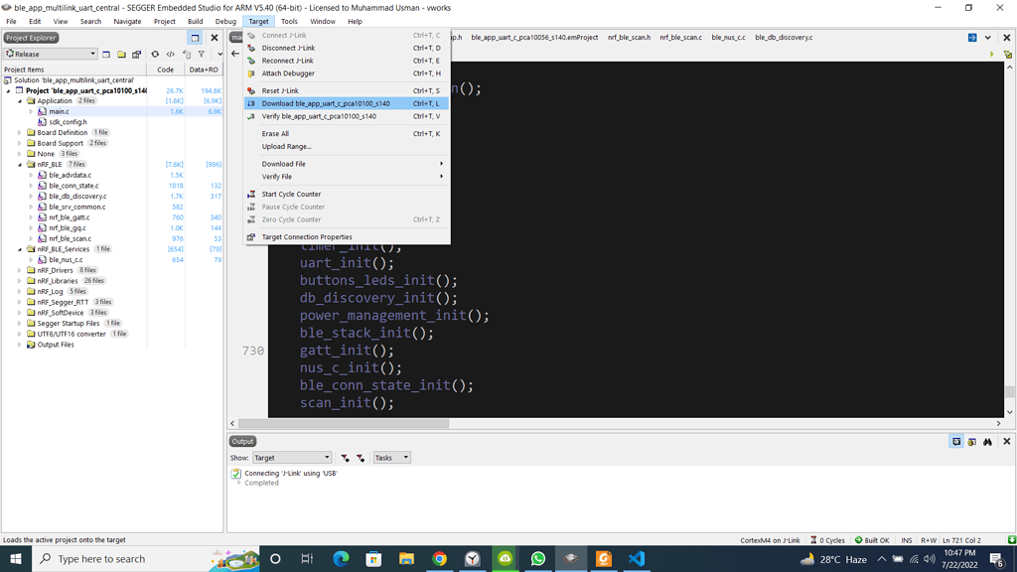Click the new folder icon in Project Explorer

pyautogui.click(x=121, y=55)
